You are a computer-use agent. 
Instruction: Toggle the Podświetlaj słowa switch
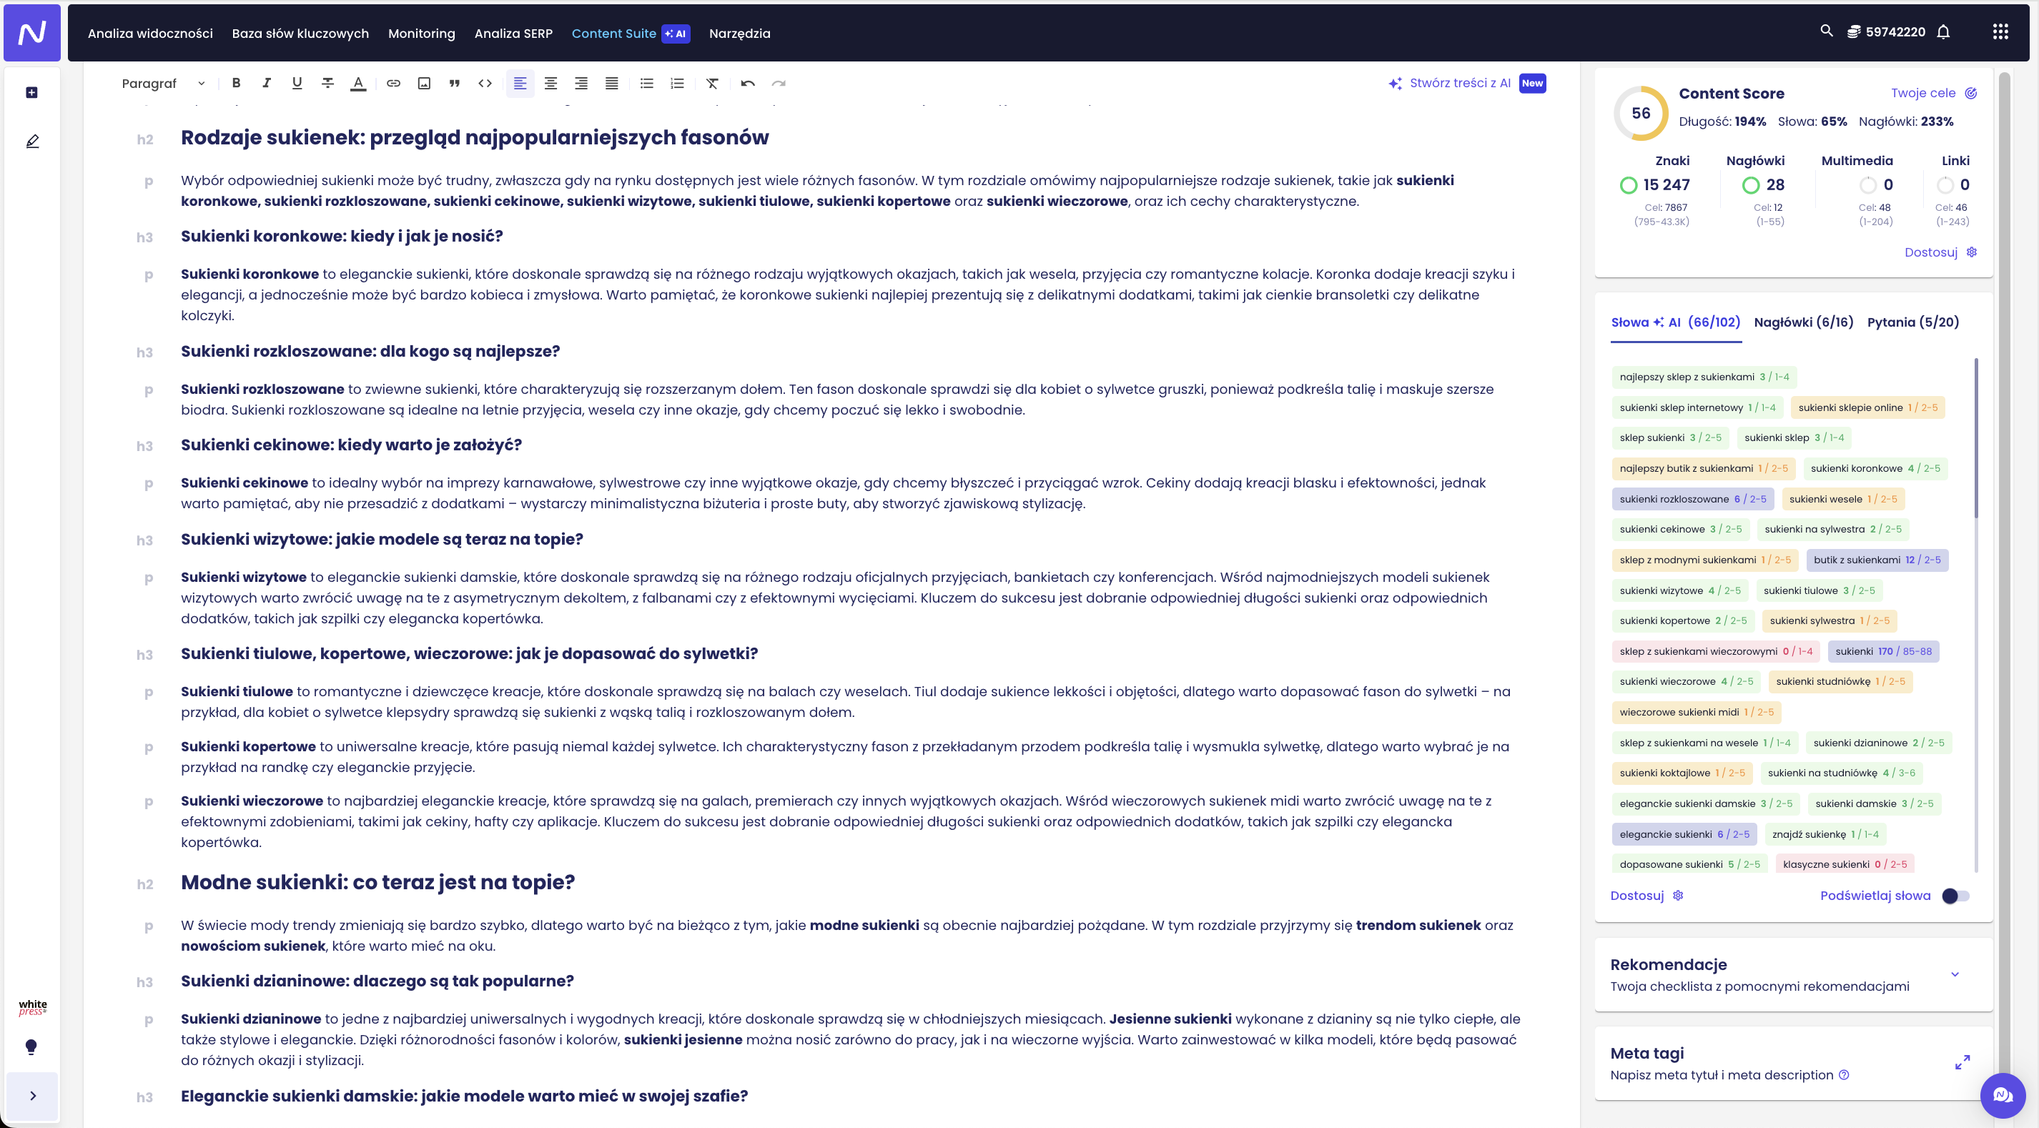[1955, 896]
